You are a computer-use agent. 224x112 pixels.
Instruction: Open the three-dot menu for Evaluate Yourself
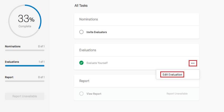[x=193, y=63]
